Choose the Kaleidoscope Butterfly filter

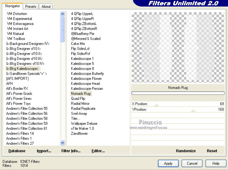(88, 74)
